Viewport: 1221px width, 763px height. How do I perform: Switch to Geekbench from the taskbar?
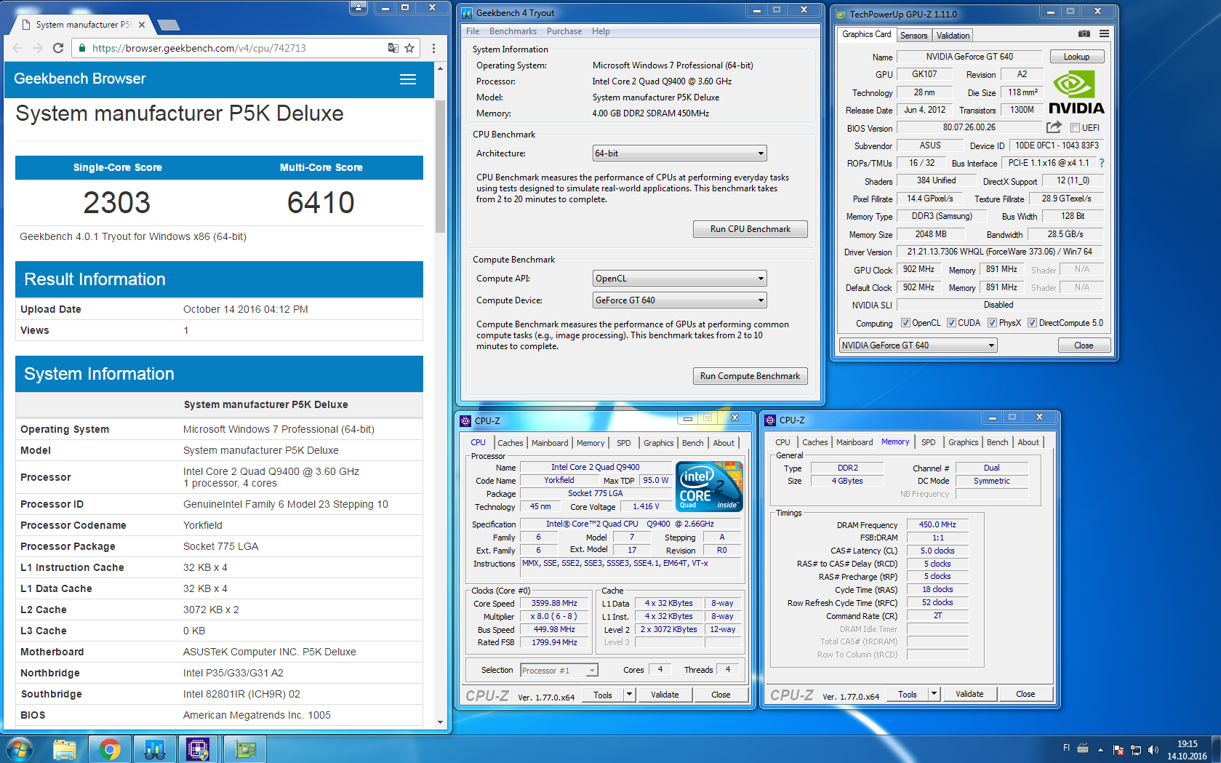pos(155,749)
